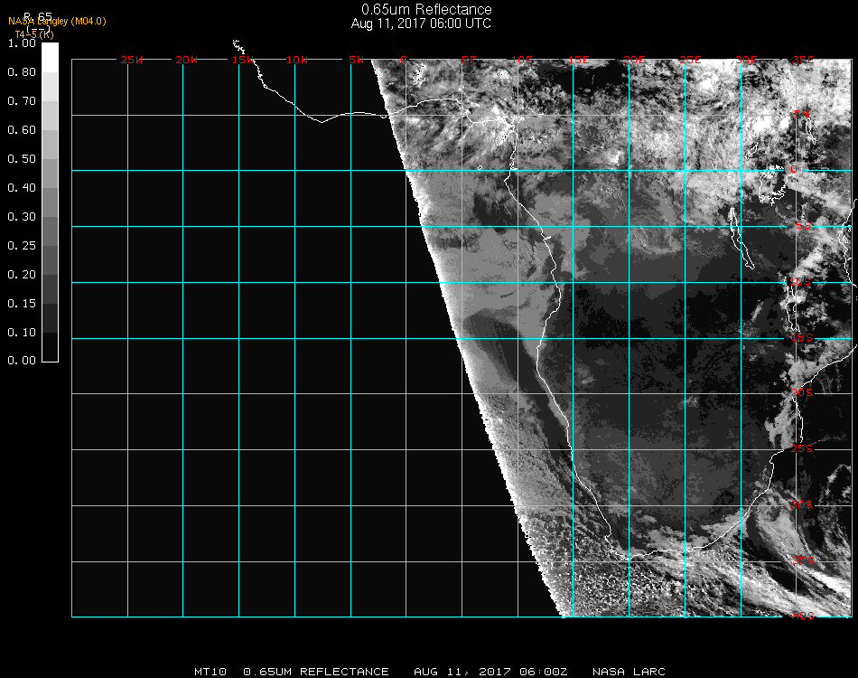Click the 5E longitude label
The width and height of the screenshot is (858, 678).
tap(469, 60)
